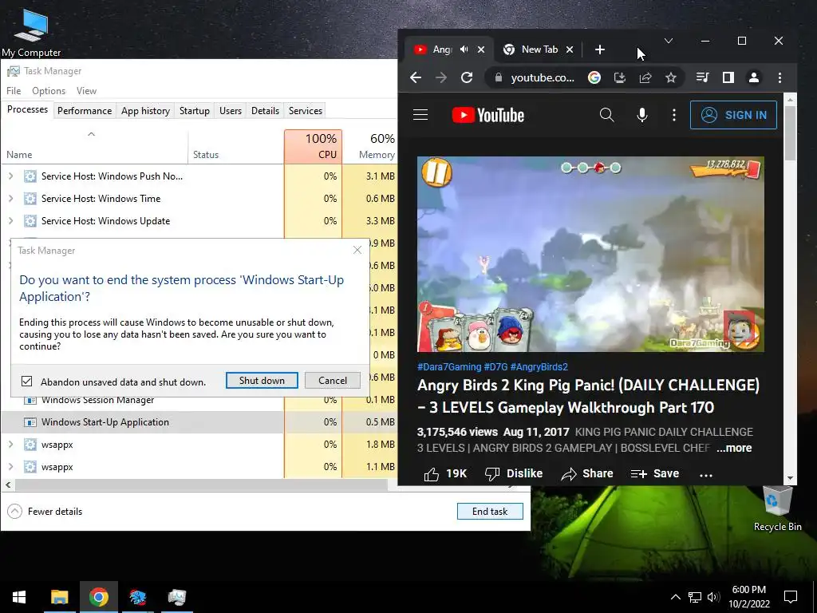Open Chrome media controls icon

click(702, 77)
